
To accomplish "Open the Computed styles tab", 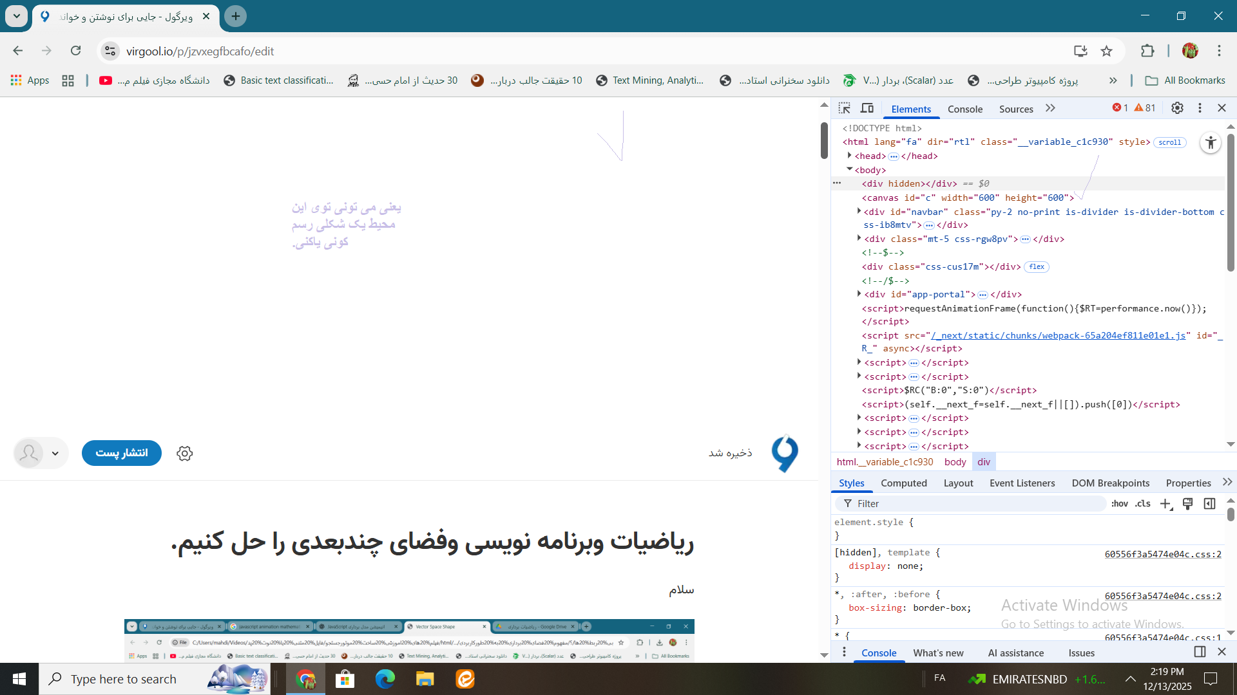I will coord(903,483).
